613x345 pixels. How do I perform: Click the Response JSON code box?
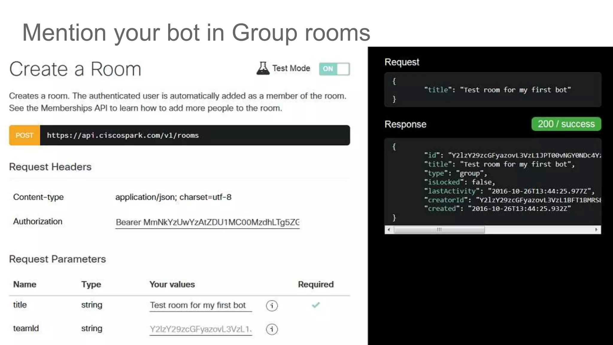pyautogui.click(x=493, y=182)
